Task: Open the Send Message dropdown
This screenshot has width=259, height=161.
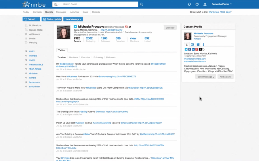Action: [205, 77]
